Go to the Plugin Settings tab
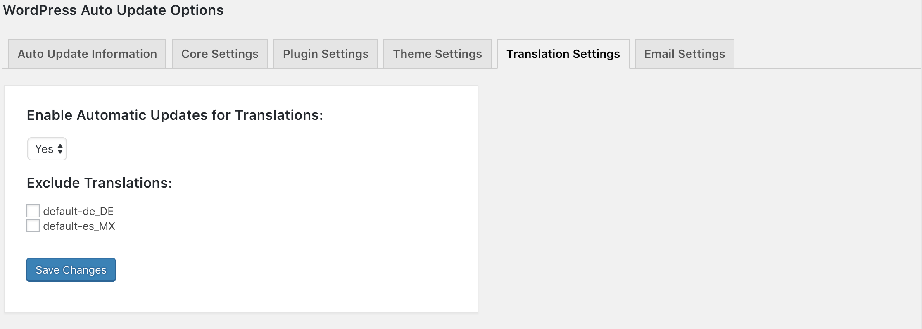The image size is (922, 329). [326, 54]
